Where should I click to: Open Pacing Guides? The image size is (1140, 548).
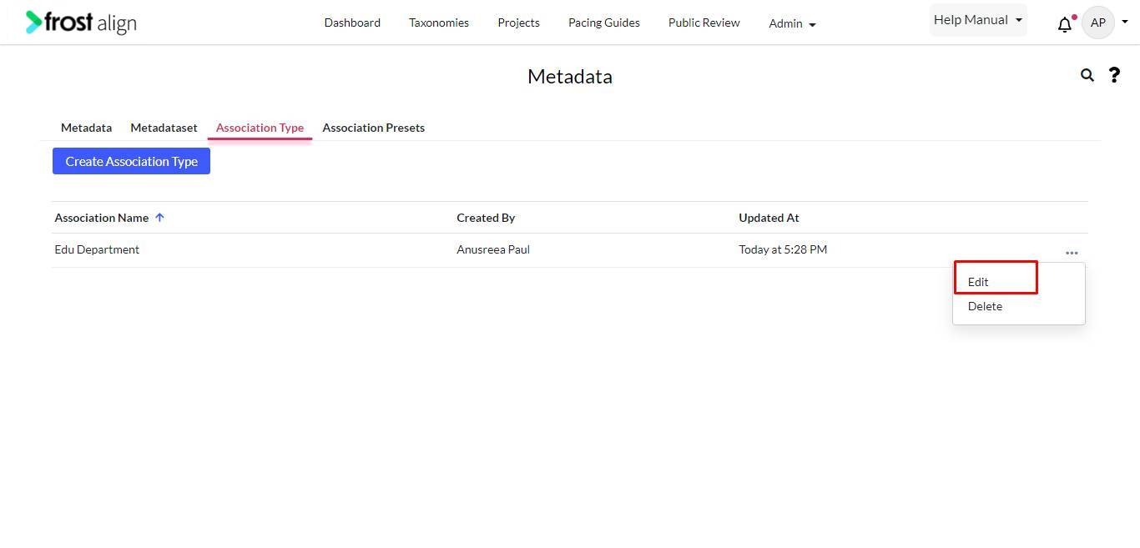[604, 23]
